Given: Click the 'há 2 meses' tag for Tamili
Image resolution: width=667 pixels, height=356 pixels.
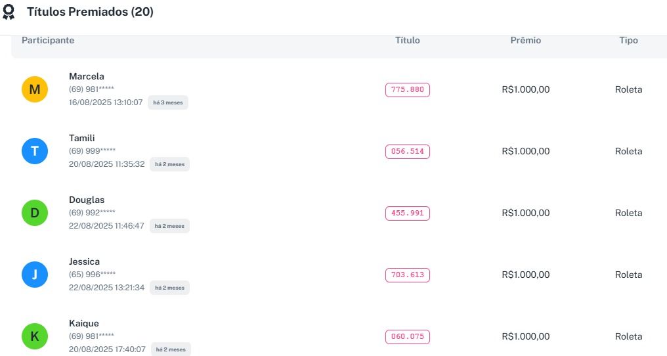Looking at the screenshot, I should (x=169, y=164).
